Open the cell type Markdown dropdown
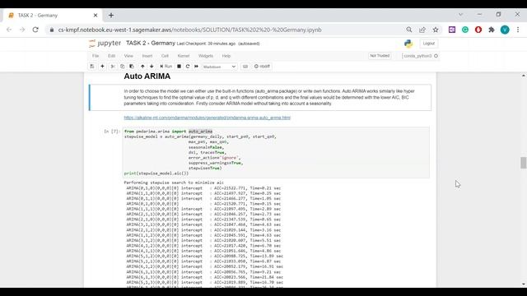527x296 pixels. point(220,67)
